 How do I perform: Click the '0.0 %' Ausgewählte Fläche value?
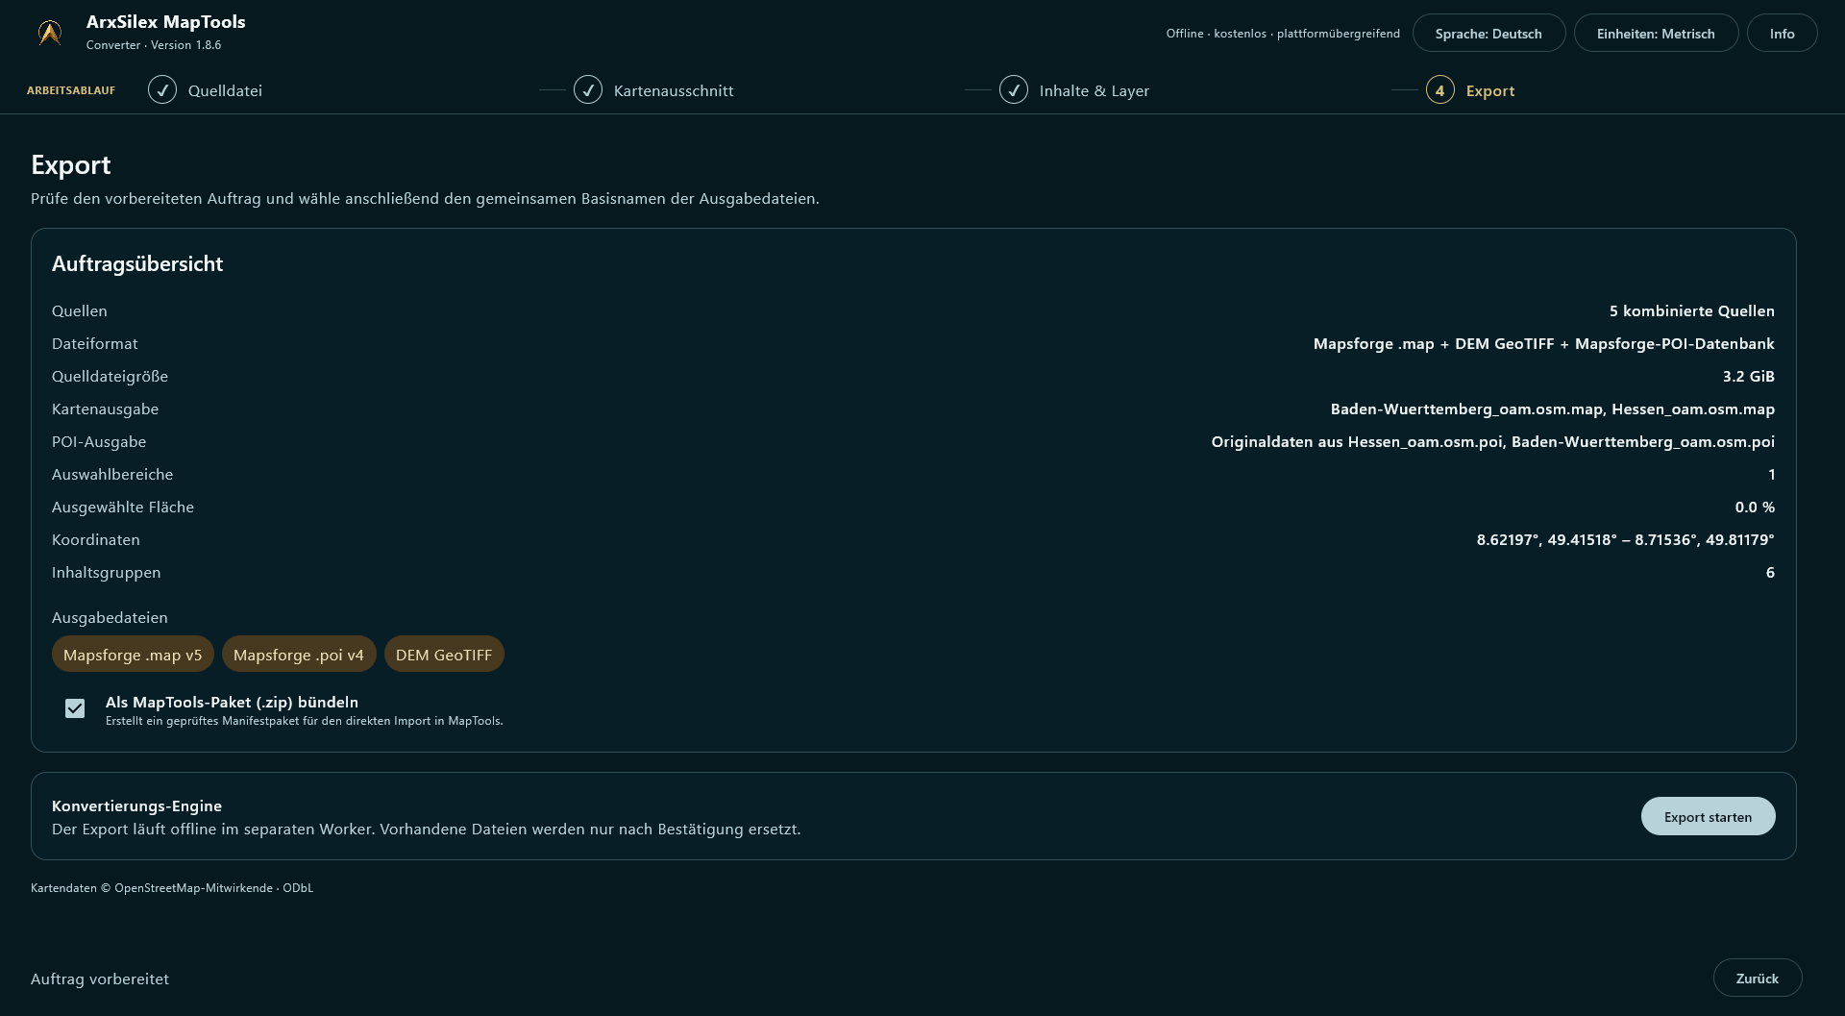coord(1755,508)
